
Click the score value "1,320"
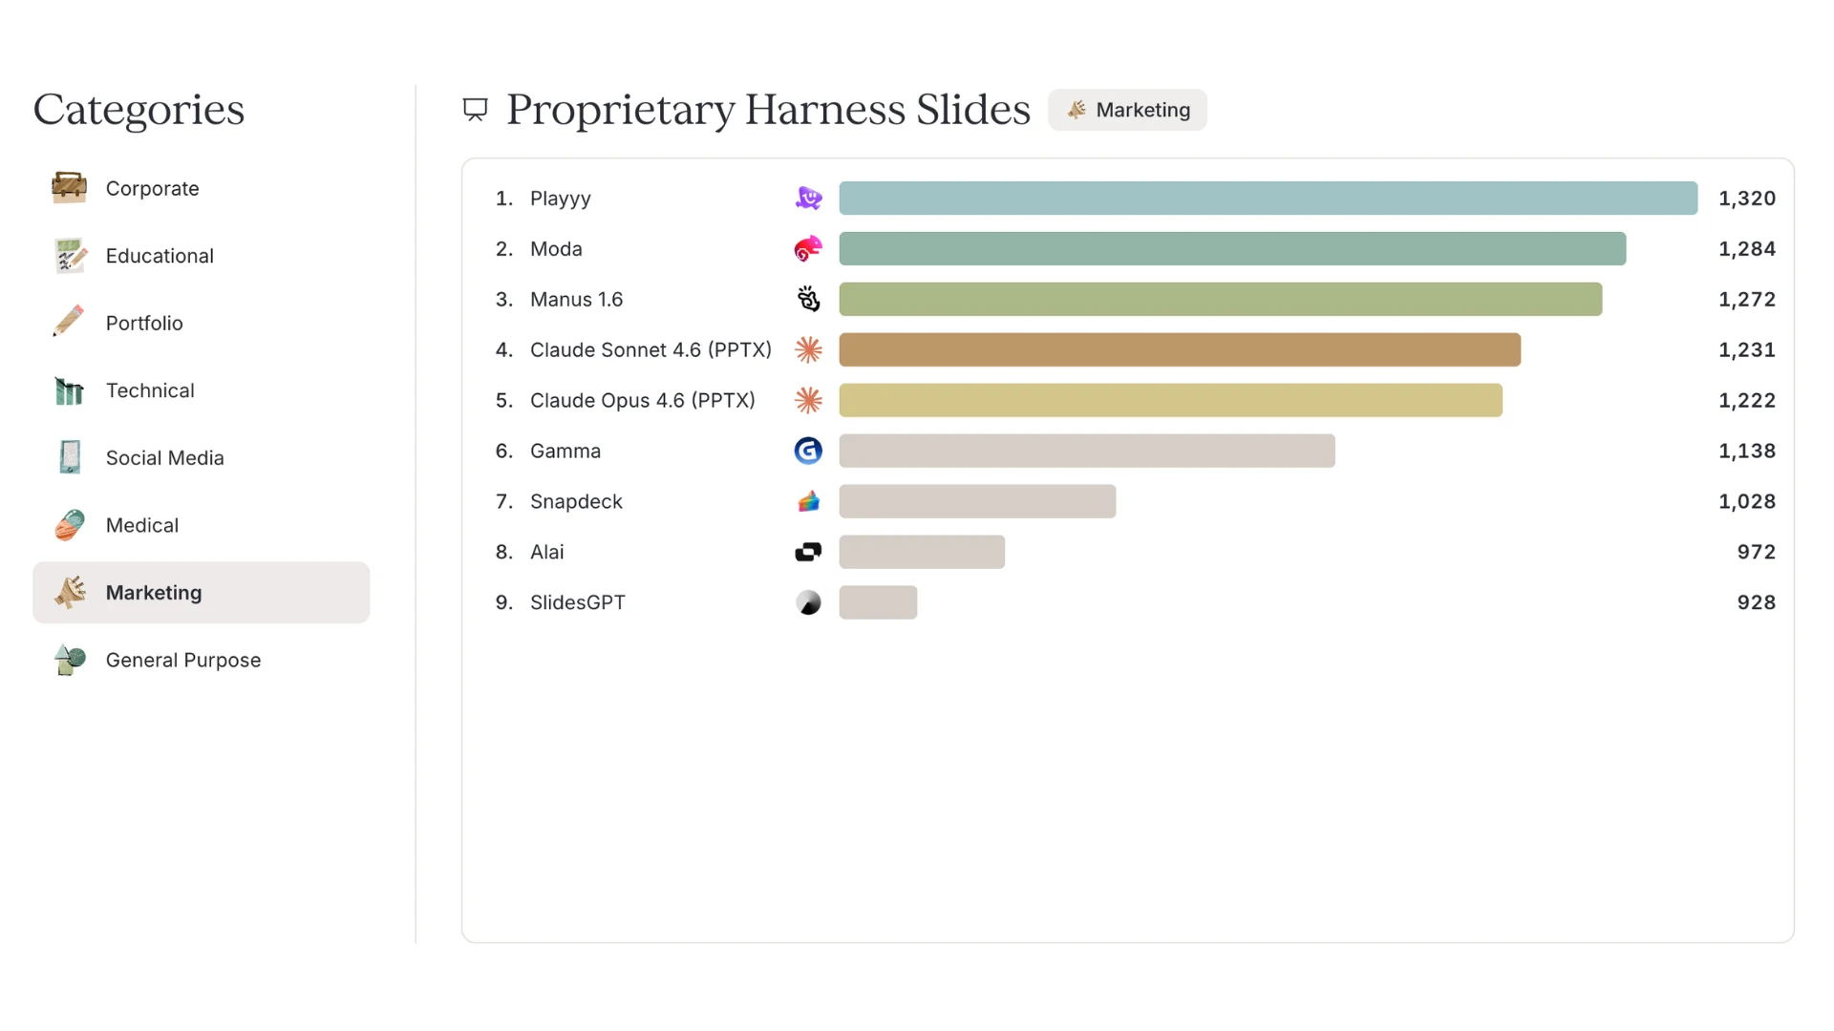1747,199
